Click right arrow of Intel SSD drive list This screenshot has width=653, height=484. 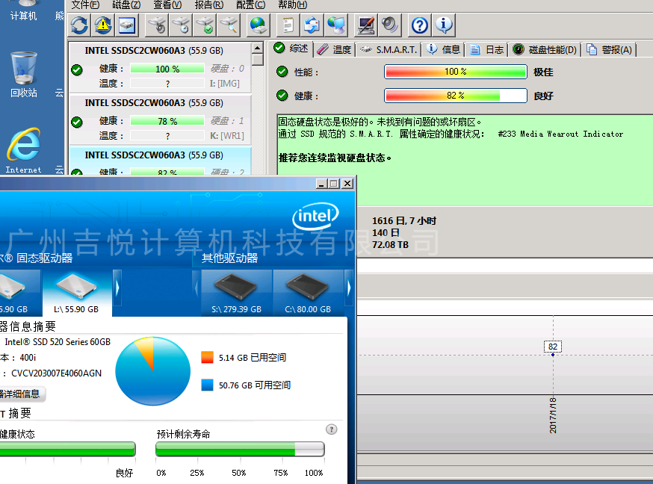[117, 288]
